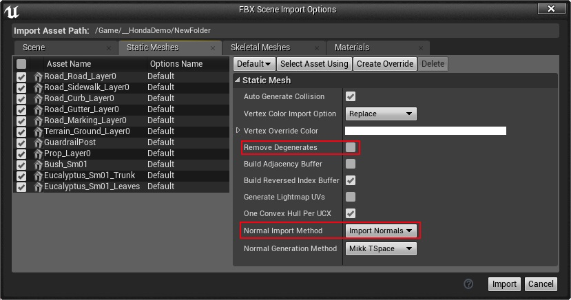Close the FBX Scene Import Options window
The height and width of the screenshot is (300, 571).
click(551, 9)
